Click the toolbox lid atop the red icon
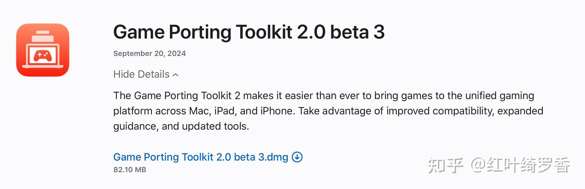Image resolution: width=585 pixels, height=189 pixels. 42,33
